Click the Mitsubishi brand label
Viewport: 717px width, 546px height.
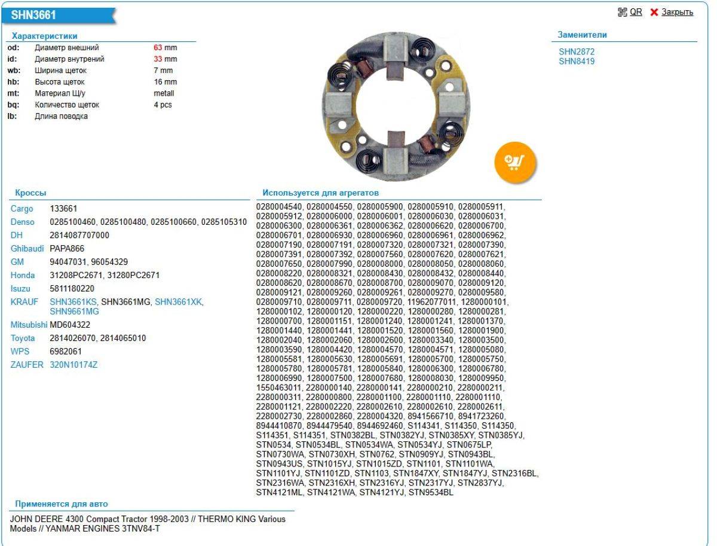[29, 325]
